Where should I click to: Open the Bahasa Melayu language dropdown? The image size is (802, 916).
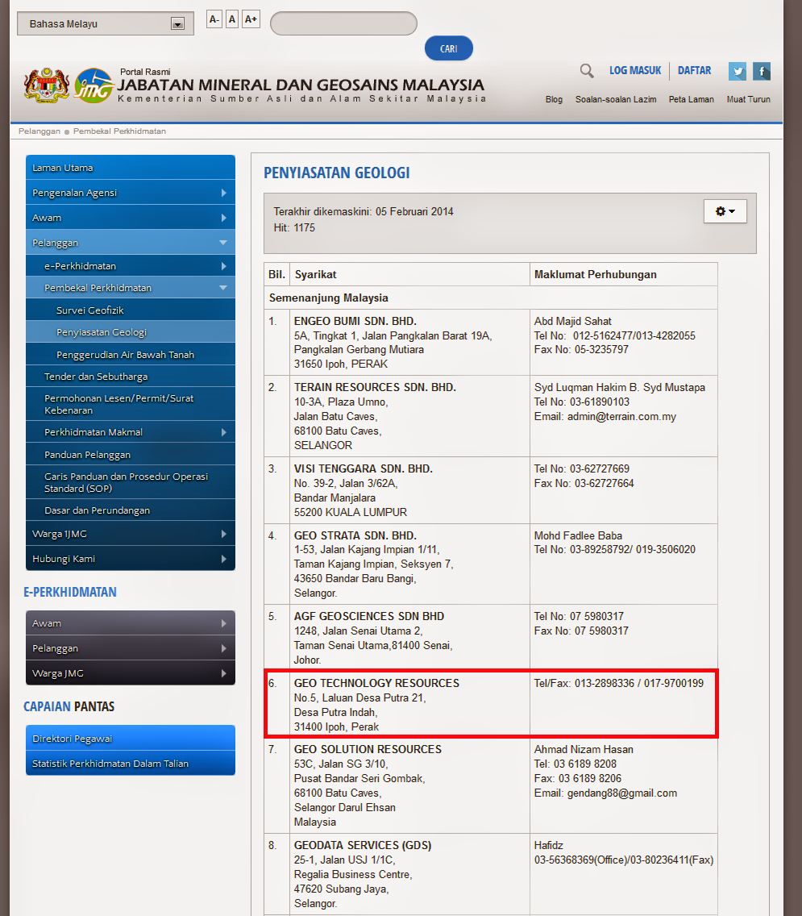click(x=105, y=23)
